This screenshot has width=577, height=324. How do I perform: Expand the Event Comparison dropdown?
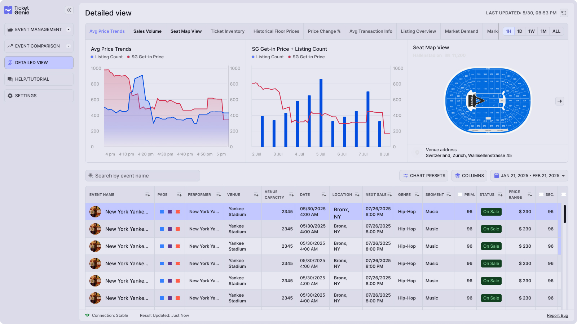tap(68, 46)
